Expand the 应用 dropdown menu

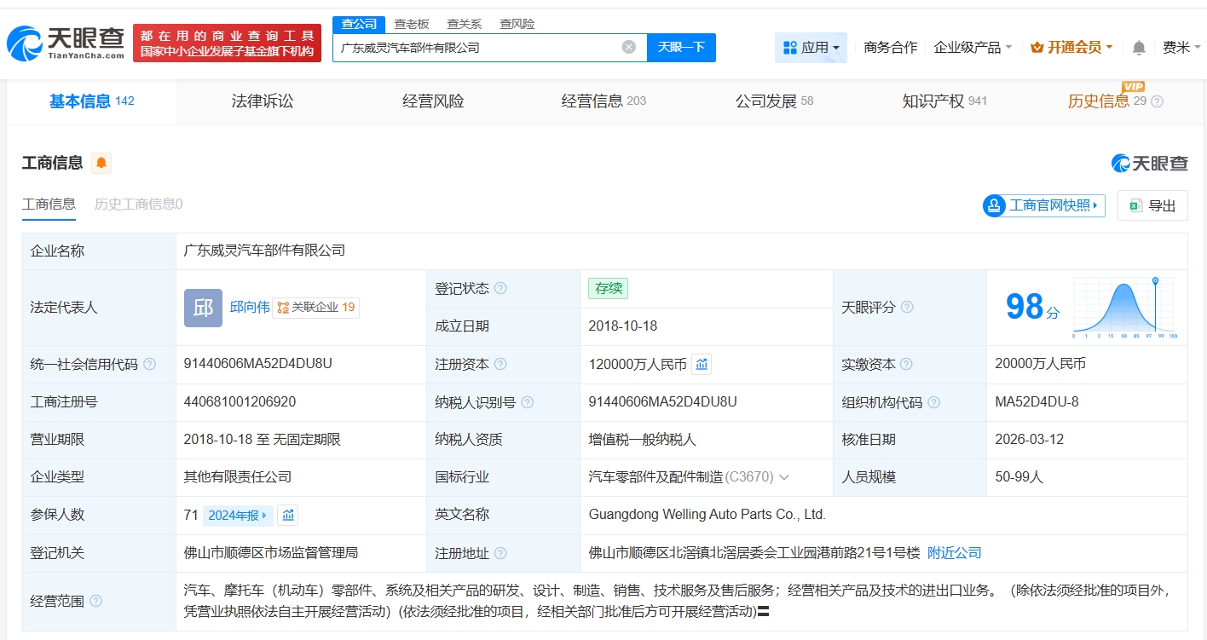coord(811,48)
